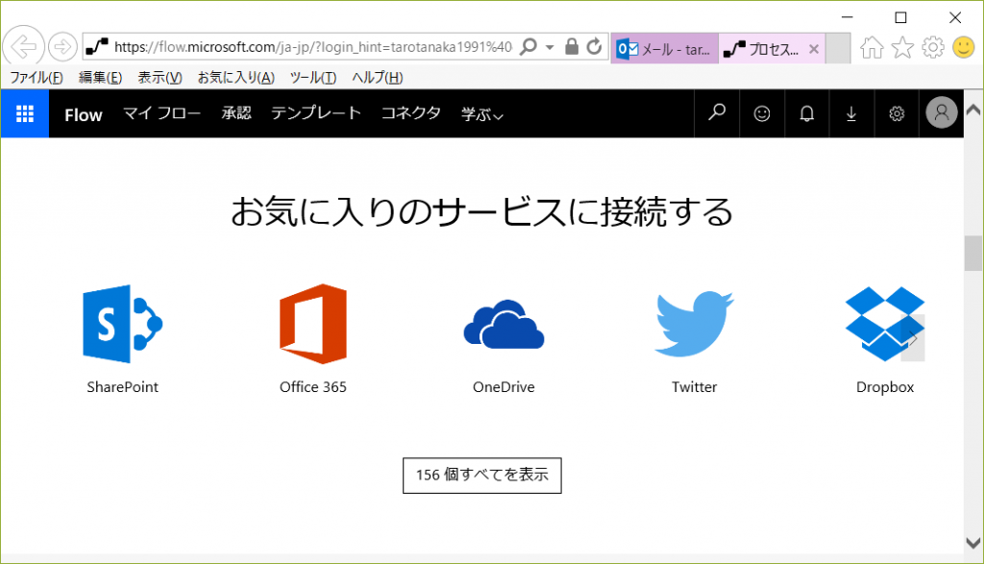The height and width of the screenshot is (564, 984).
Task: Click the search magnifier in the Flow header
Action: tap(717, 113)
